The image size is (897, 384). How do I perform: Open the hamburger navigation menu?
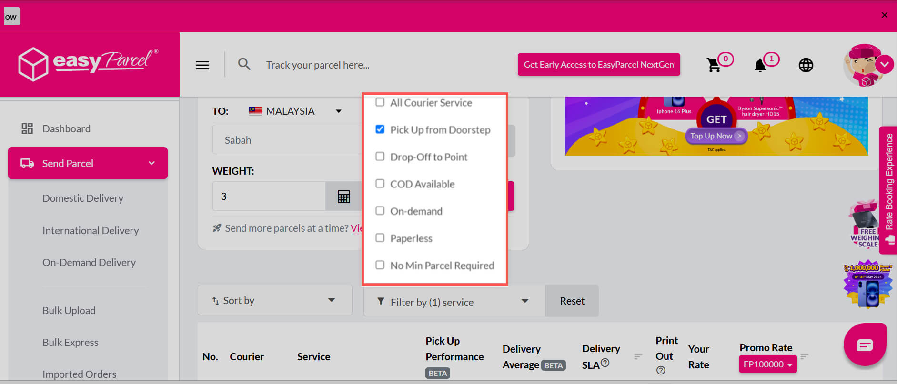point(202,65)
